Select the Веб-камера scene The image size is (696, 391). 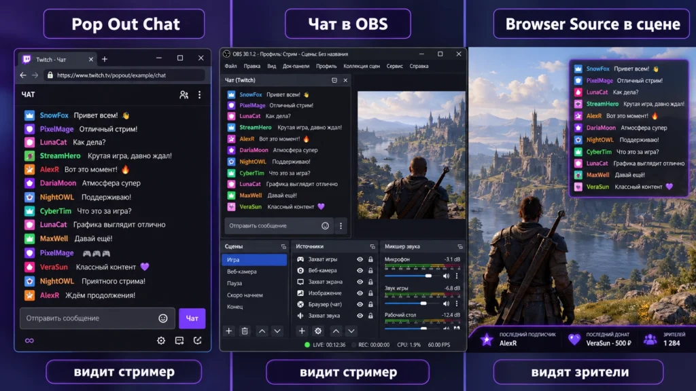tap(254, 272)
